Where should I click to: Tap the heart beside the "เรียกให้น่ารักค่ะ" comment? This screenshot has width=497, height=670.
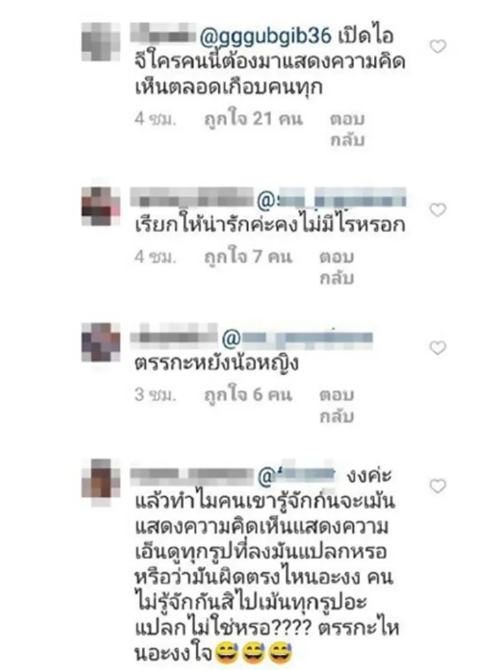pyautogui.click(x=437, y=210)
